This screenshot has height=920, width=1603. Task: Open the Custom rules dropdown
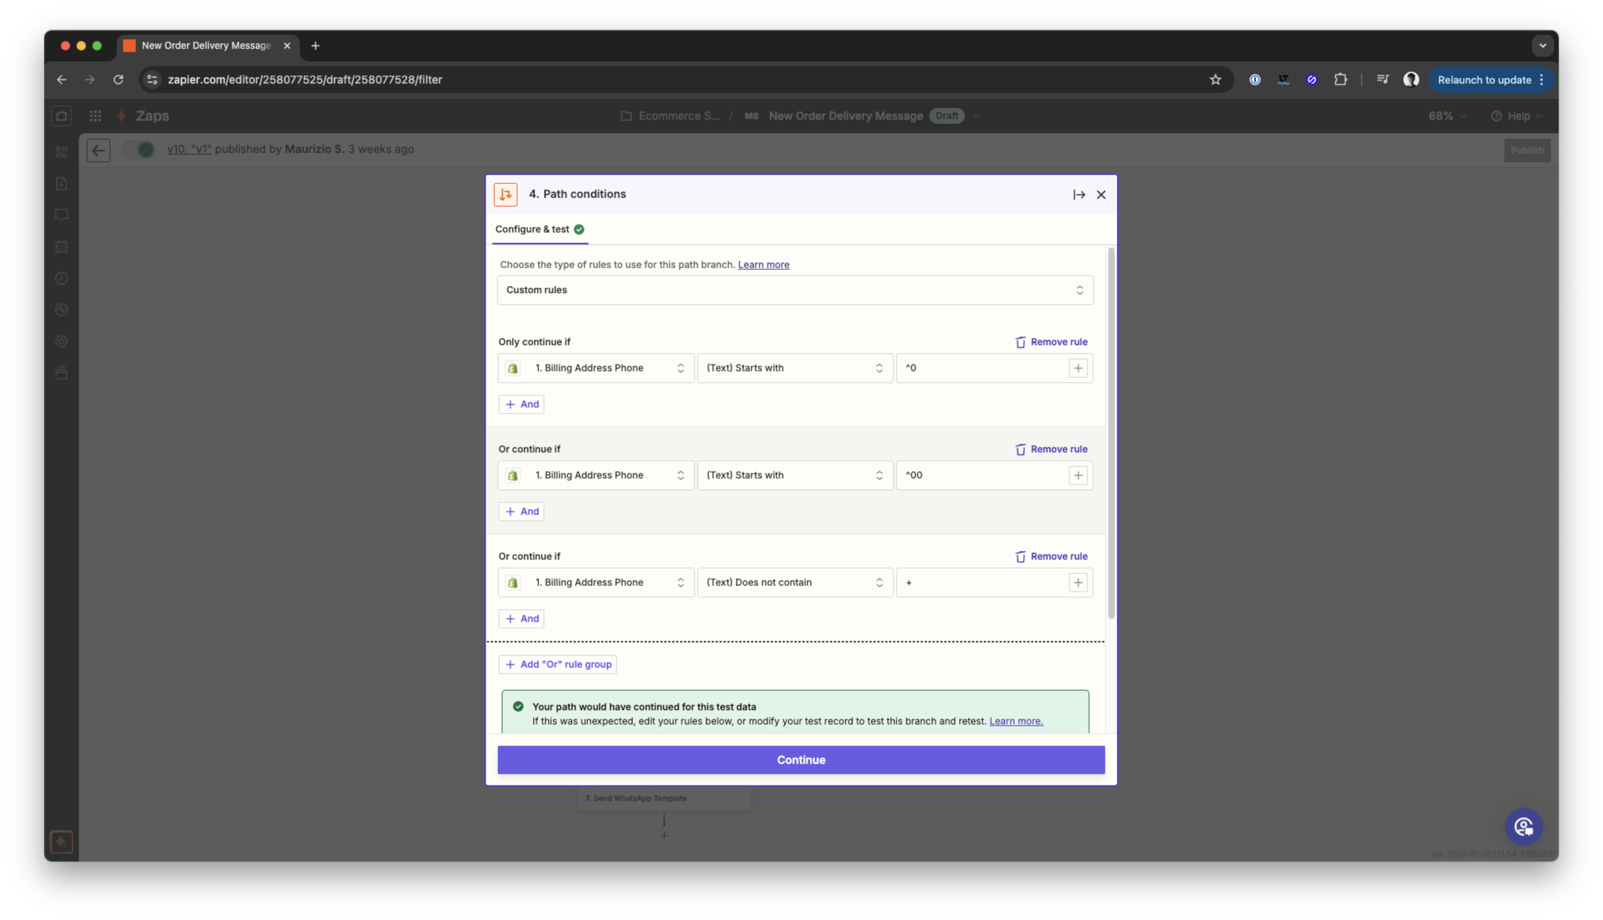pyautogui.click(x=794, y=290)
